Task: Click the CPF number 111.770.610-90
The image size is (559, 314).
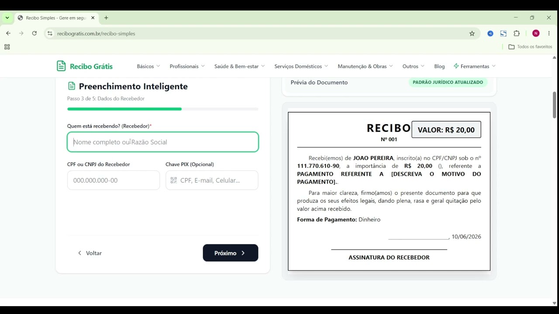Action: tap(318, 166)
